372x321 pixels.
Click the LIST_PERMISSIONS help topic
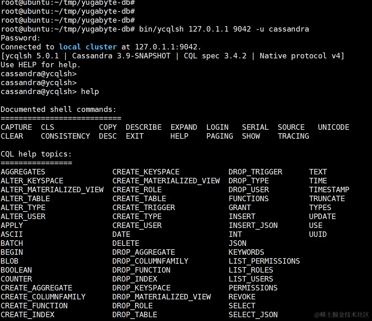pos(264,261)
